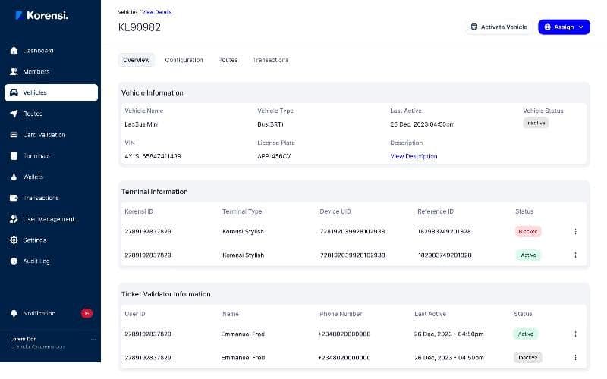
Task: Open user profile ellipsis near Lorem Don
Action: pos(93,339)
